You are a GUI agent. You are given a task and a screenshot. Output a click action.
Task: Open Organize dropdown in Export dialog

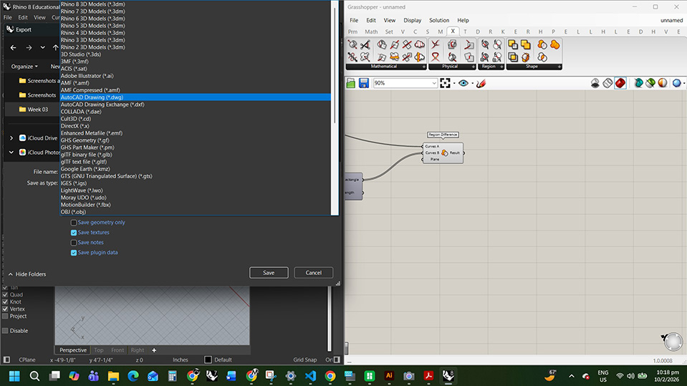click(x=24, y=67)
